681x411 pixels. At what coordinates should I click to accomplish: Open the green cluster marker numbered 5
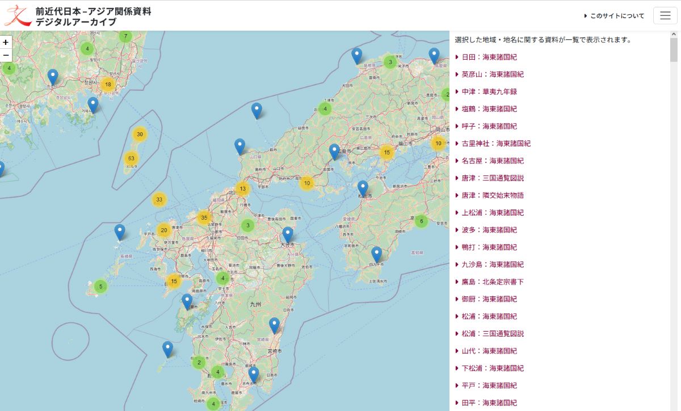(100, 286)
